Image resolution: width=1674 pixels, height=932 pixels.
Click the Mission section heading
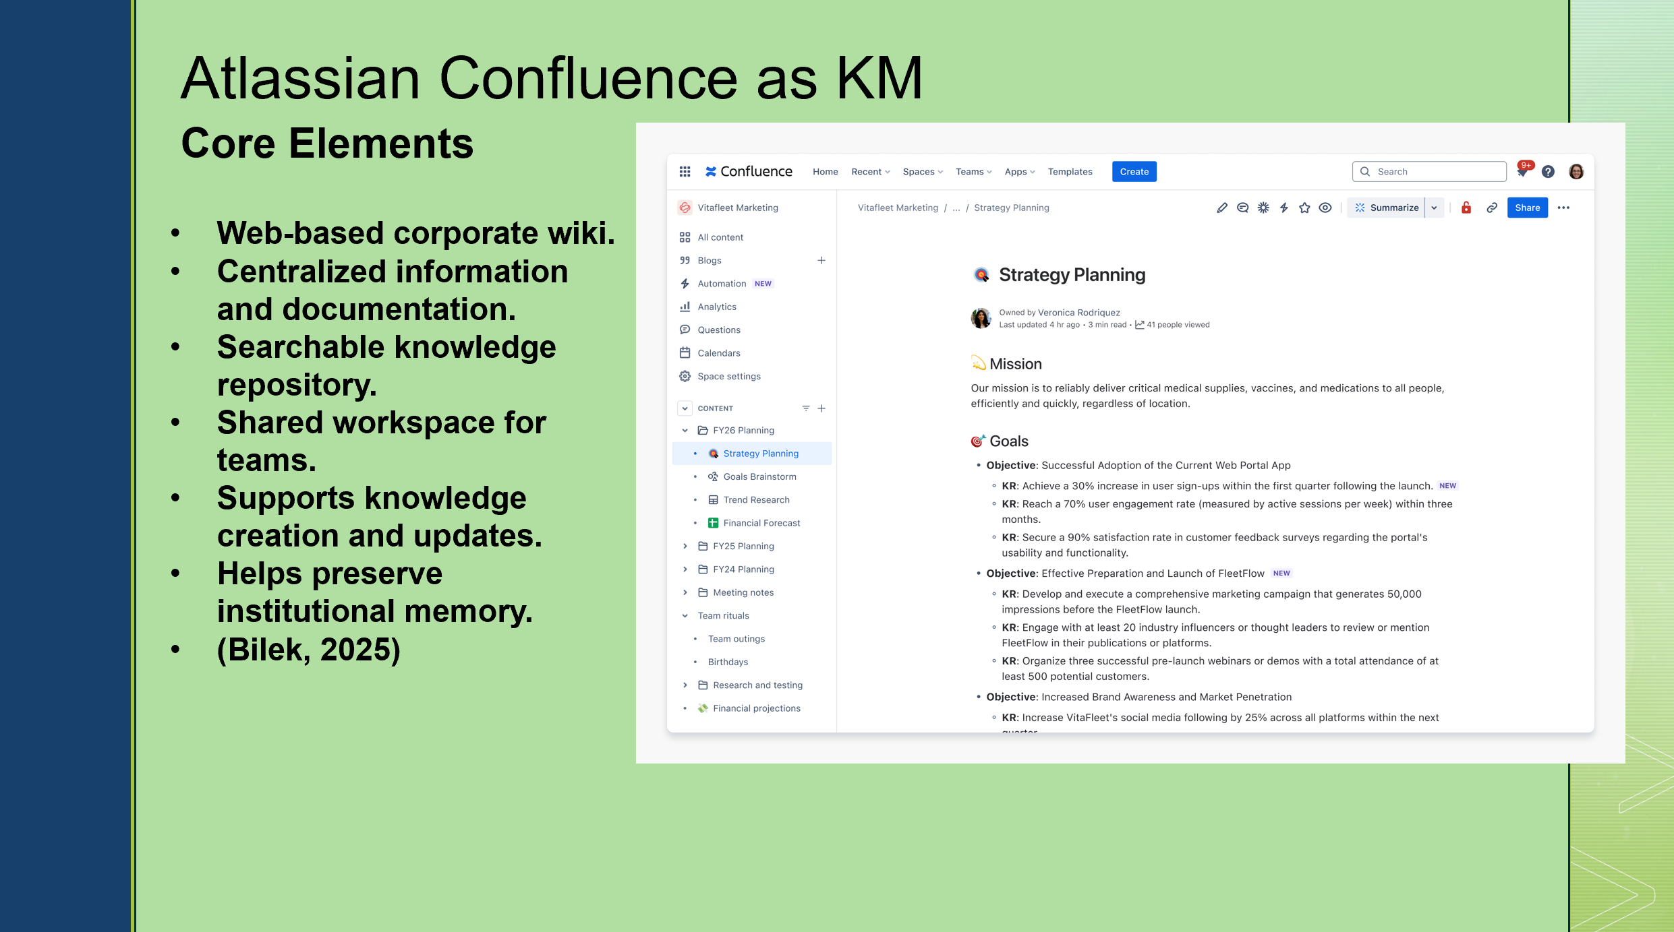point(1015,364)
